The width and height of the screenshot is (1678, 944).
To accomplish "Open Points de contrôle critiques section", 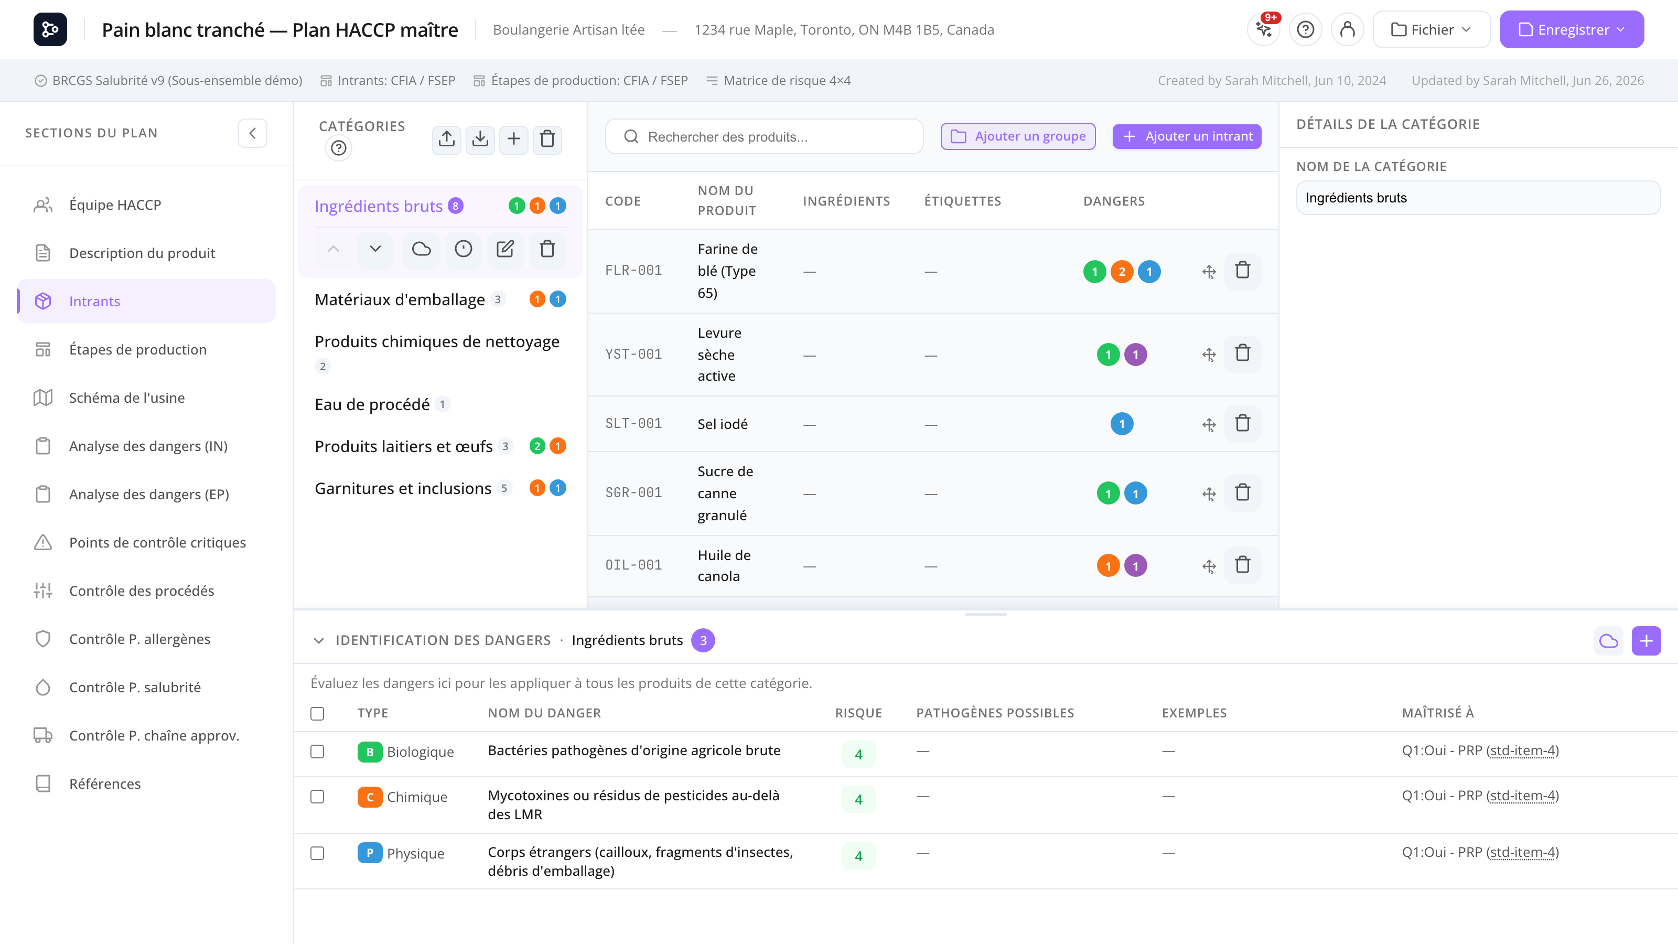I will coord(147,542).
